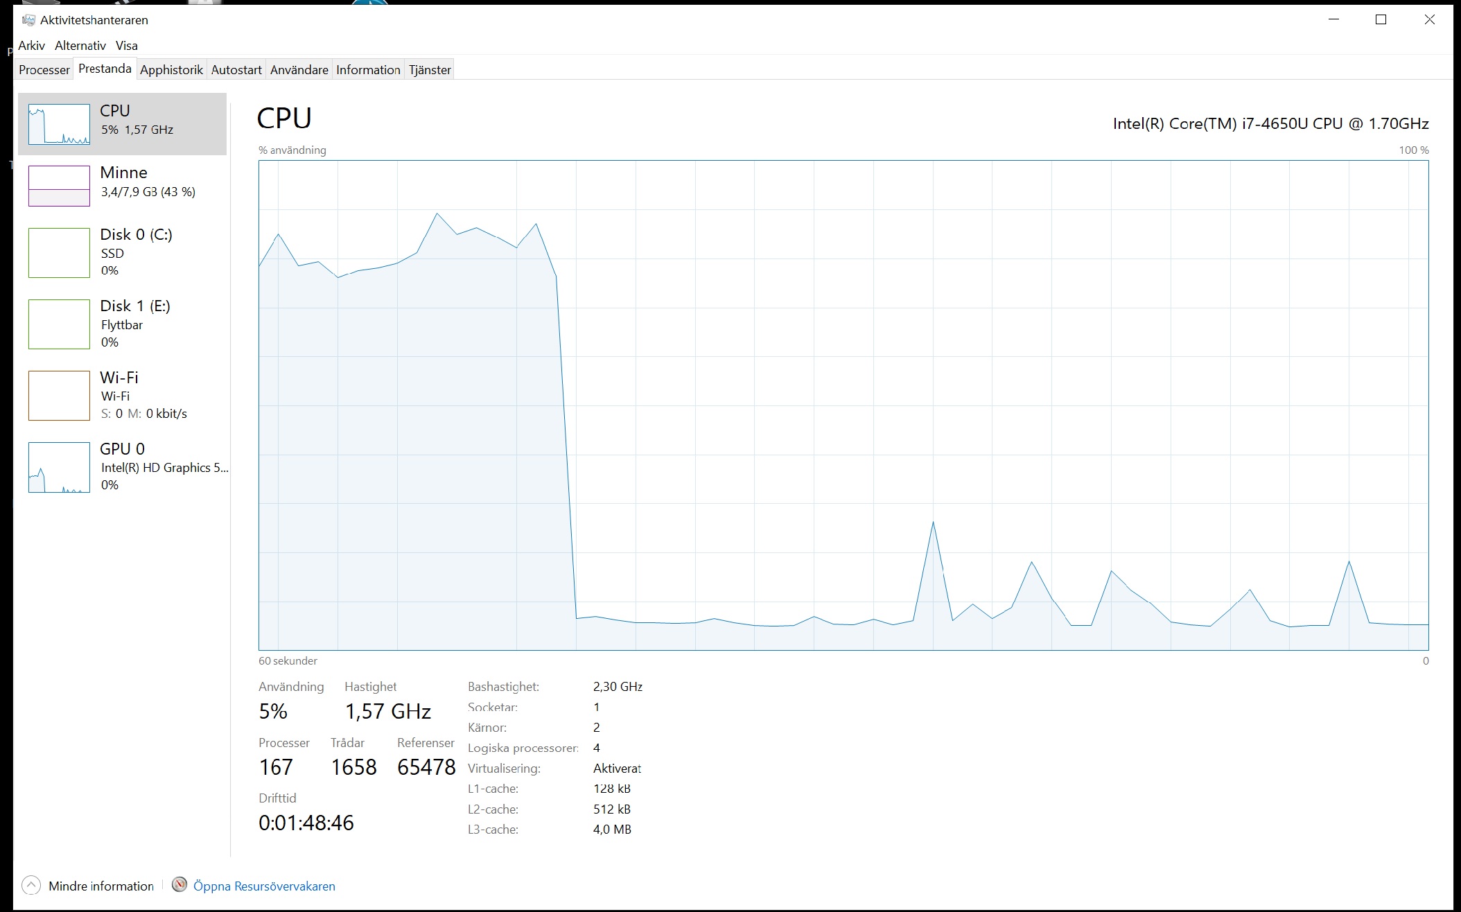Click the Referenser count 65478
This screenshot has width=1461, height=912.
426,767
